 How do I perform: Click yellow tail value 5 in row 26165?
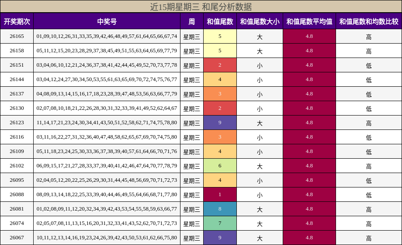click(x=220, y=36)
